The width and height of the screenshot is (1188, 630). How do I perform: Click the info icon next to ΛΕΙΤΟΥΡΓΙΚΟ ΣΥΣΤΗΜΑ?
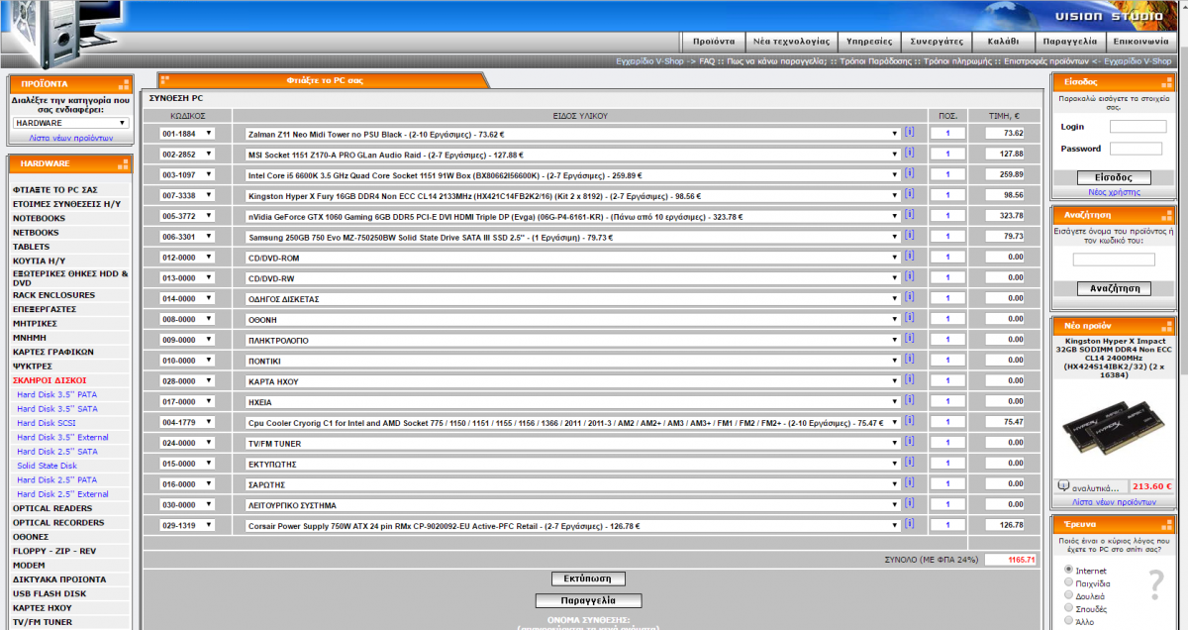(910, 504)
